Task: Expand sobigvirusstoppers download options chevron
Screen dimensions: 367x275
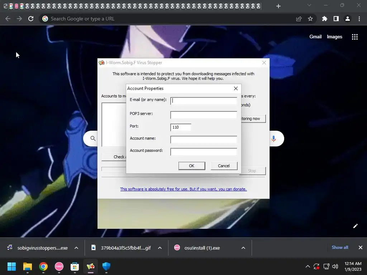Action: (x=76, y=248)
